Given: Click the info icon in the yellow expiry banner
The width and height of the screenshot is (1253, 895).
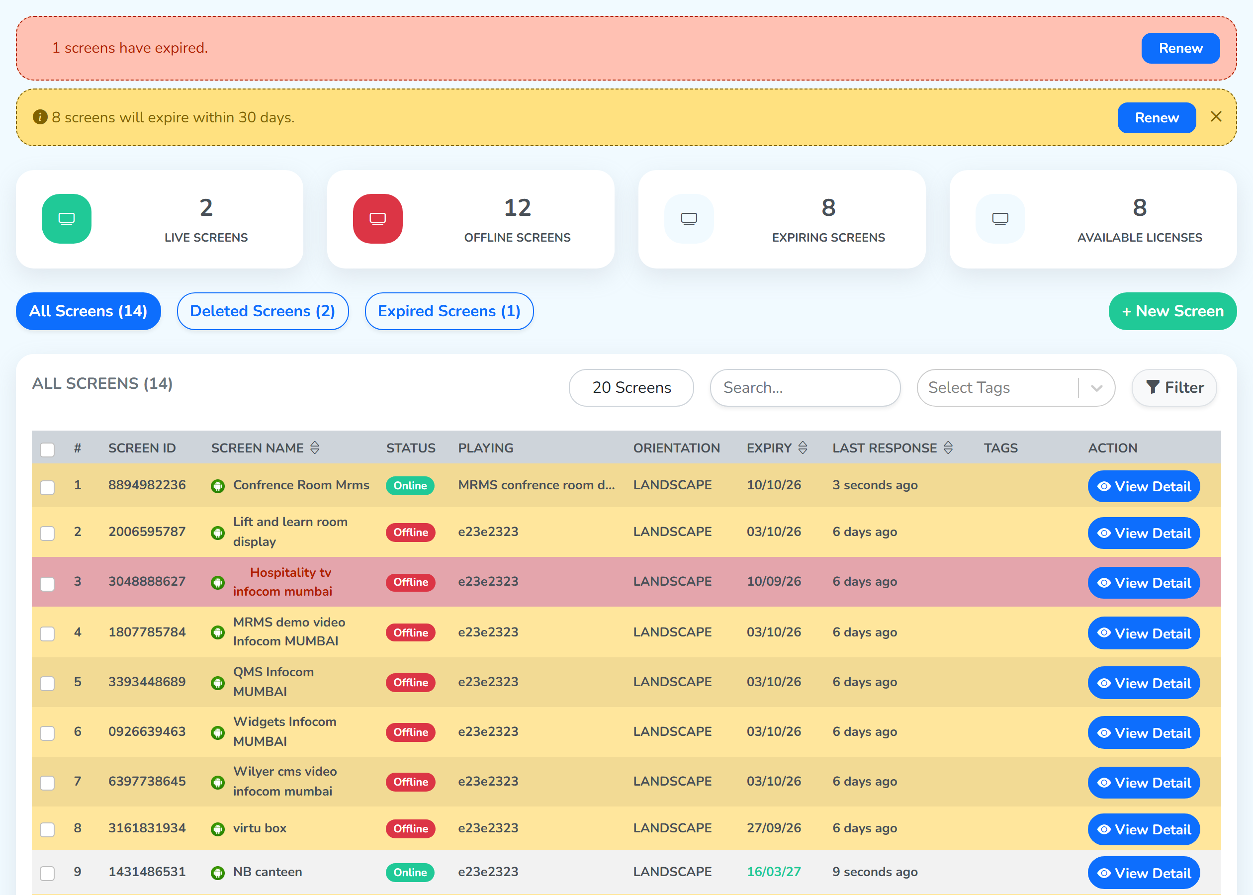Looking at the screenshot, I should point(40,117).
